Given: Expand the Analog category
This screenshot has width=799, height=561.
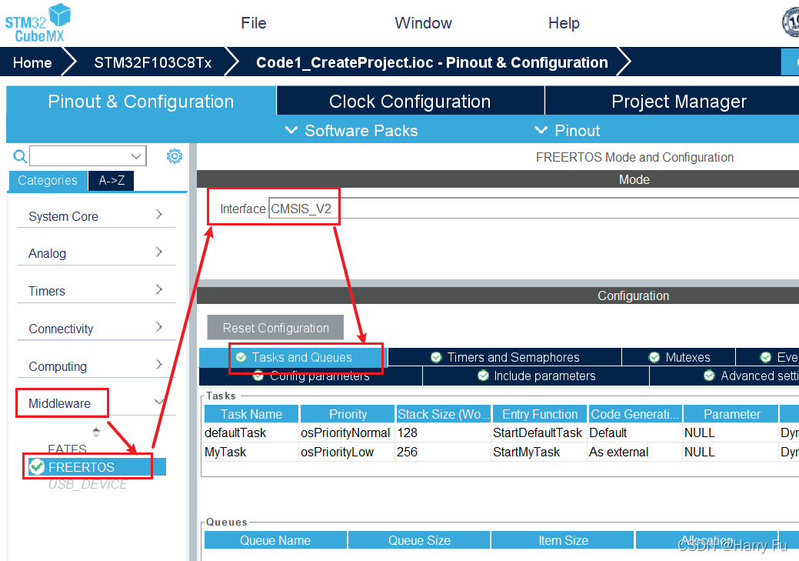Looking at the screenshot, I should tap(159, 252).
